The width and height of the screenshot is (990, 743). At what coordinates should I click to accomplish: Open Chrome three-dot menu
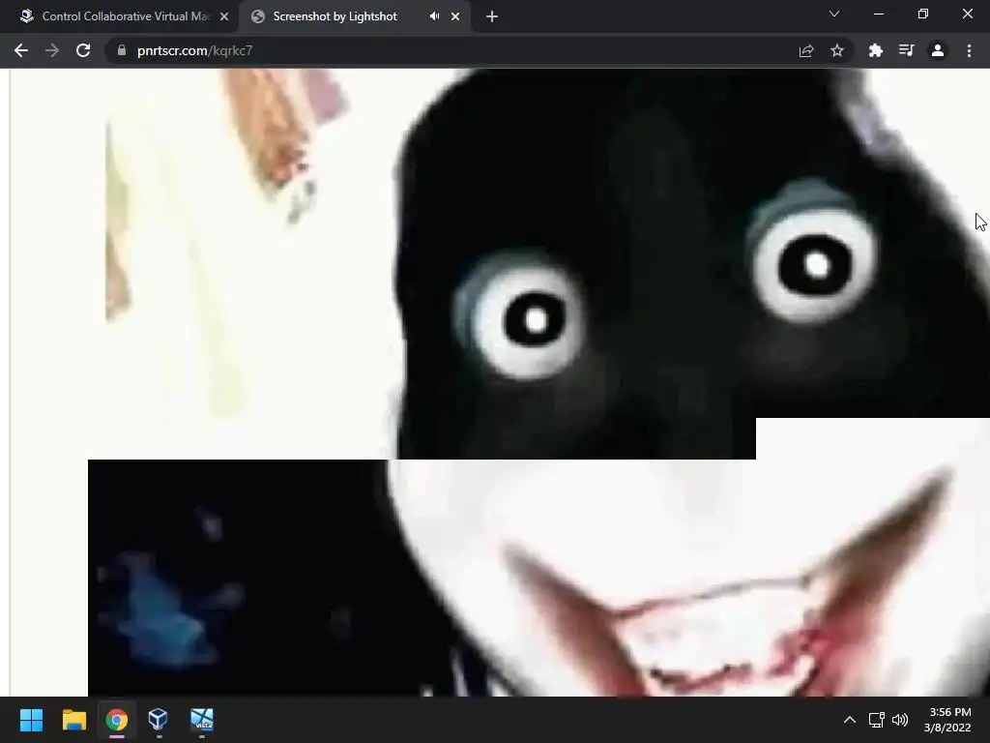969,50
